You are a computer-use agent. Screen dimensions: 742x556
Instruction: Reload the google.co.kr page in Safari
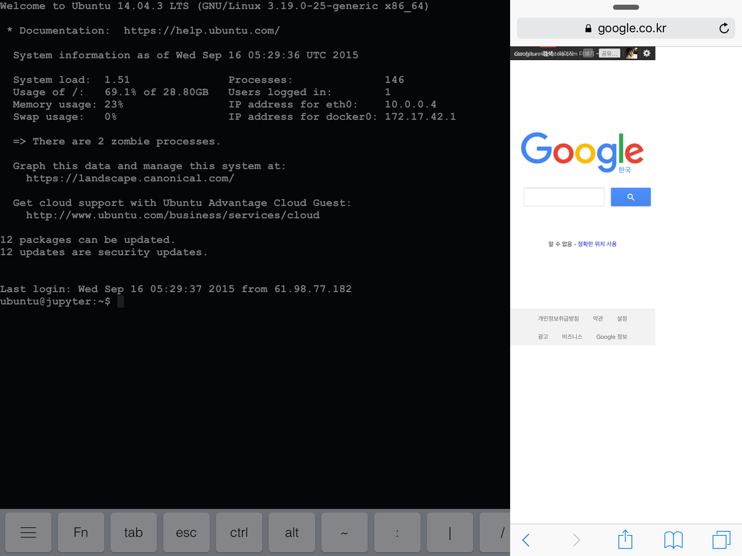tap(724, 28)
